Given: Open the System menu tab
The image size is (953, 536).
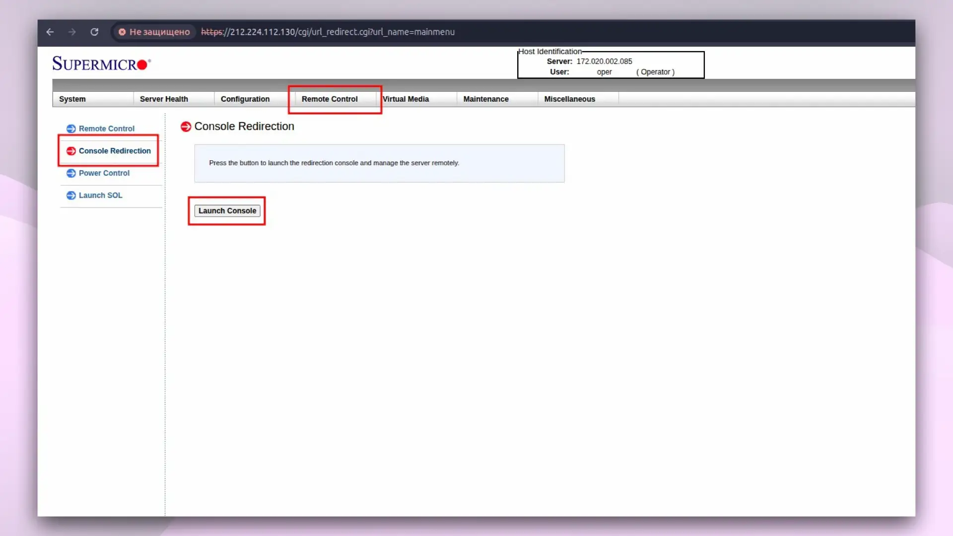Looking at the screenshot, I should click(93, 99).
